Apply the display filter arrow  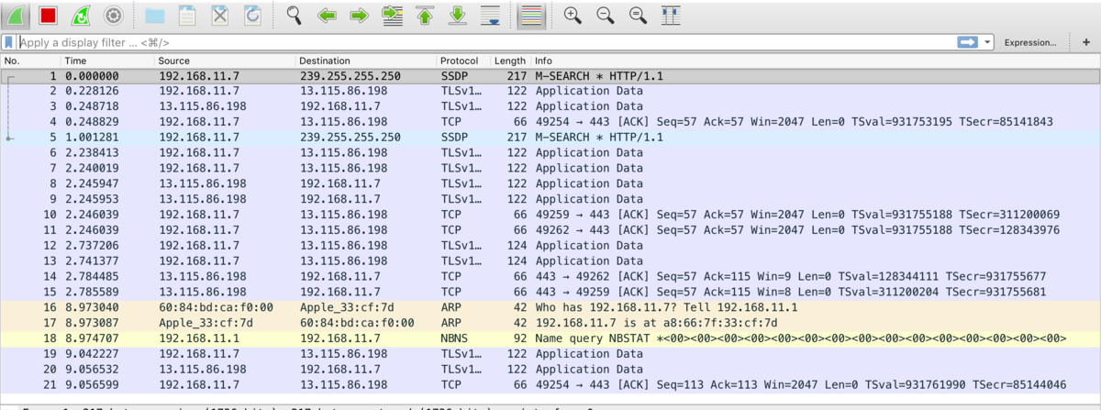point(967,42)
